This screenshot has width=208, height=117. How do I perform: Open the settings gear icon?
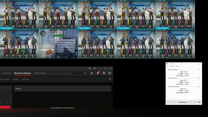[104, 73]
